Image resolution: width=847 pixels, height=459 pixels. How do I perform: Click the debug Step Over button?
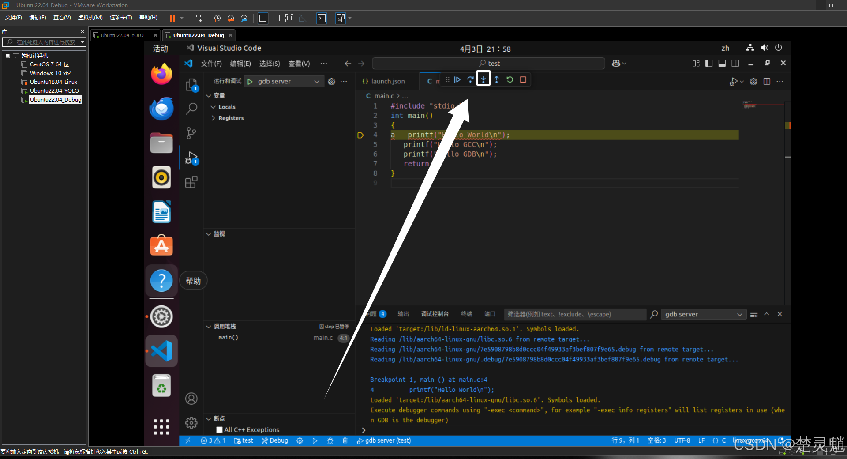(x=470, y=80)
